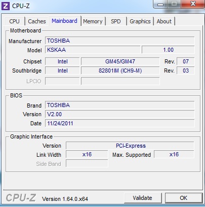Go to the Memory tab

93,21
